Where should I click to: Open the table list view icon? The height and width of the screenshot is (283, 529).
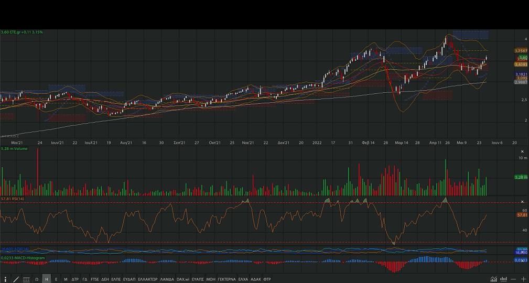point(26,279)
